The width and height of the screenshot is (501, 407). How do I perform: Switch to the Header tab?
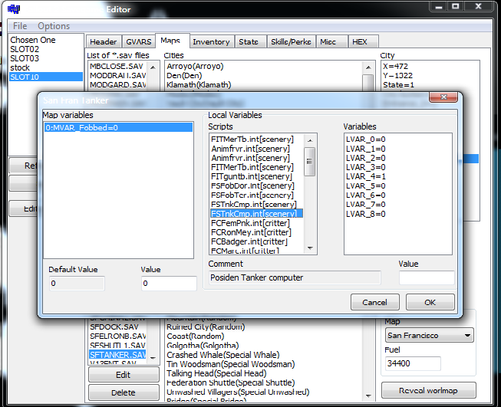(x=104, y=42)
